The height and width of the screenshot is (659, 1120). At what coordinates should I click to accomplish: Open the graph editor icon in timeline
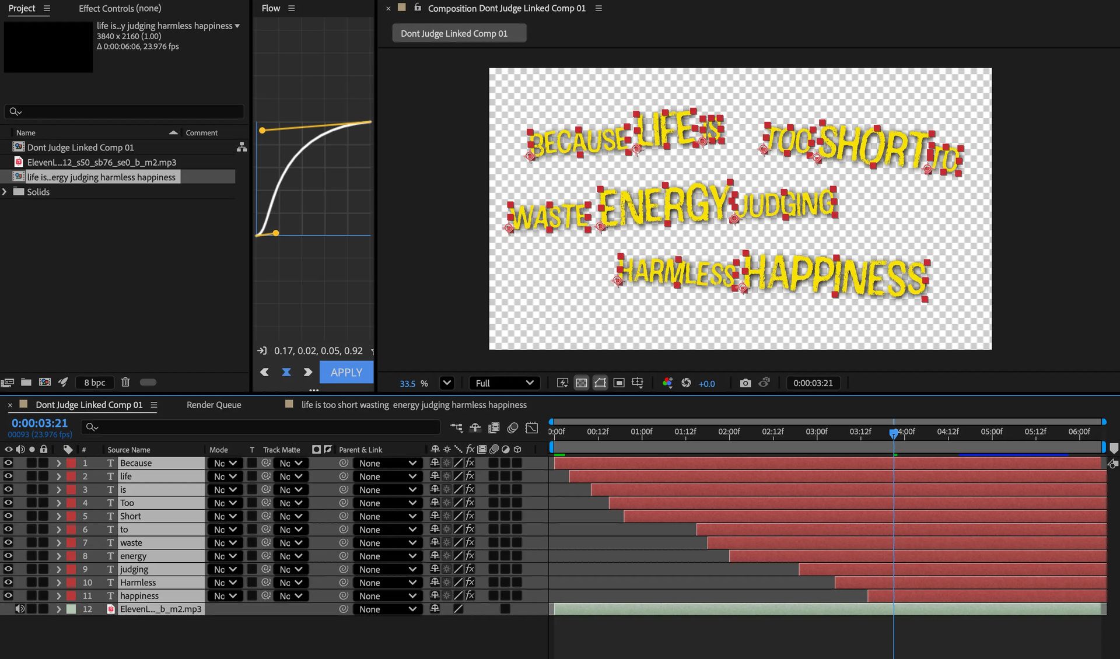(531, 427)
